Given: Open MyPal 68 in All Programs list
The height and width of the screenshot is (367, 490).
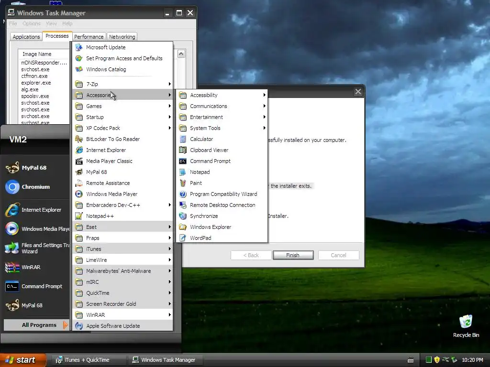Looking at the screenshot, I should pos(122,172).
